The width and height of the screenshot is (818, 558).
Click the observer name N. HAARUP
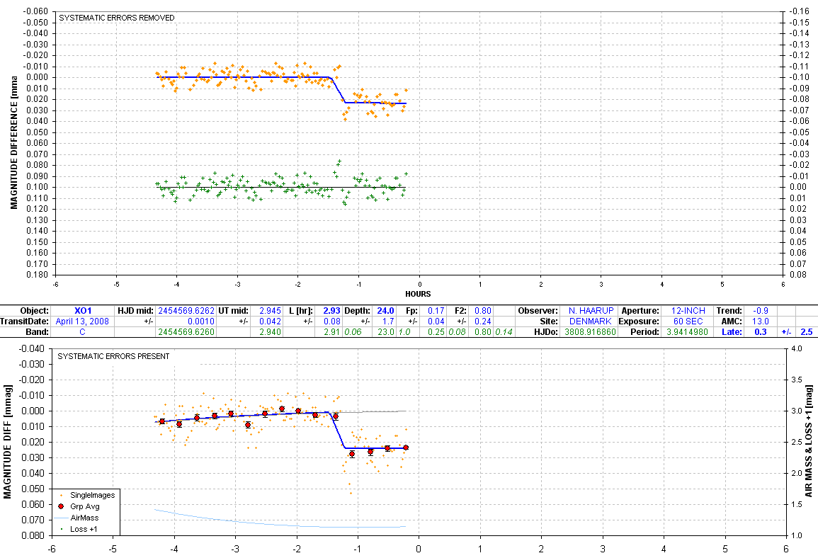click(586, 311)
